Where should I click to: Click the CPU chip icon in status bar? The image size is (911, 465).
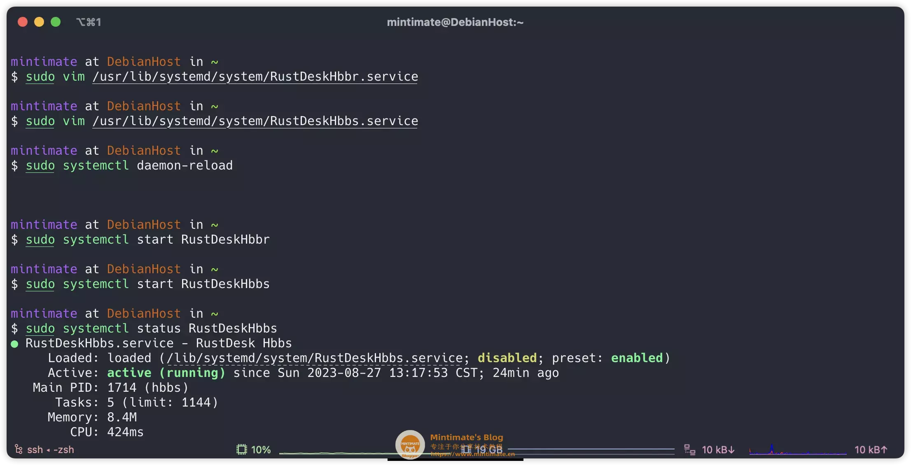pyautogui.click(x=242, y=450)
